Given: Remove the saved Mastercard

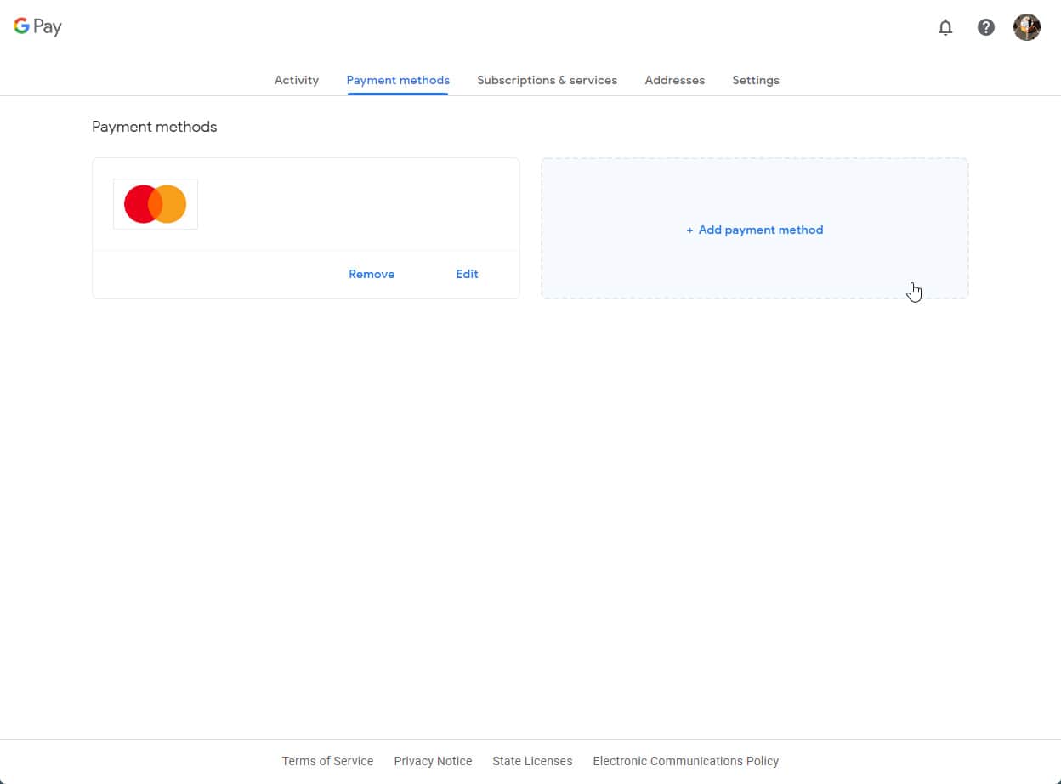Looking at the screenshot, I should coord(372,274).
